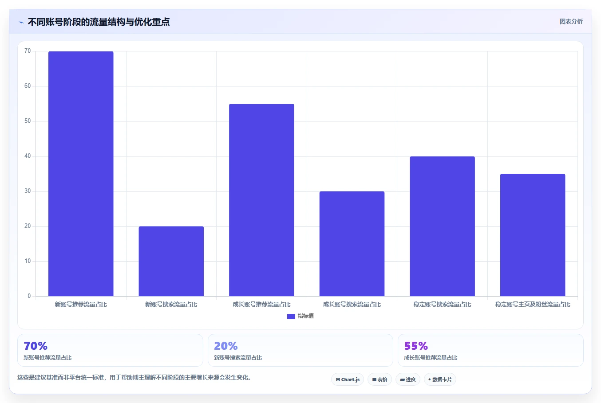
Task: Click the x-axis label 新账号推荐流量占比
Action: (x=81, y=305)
